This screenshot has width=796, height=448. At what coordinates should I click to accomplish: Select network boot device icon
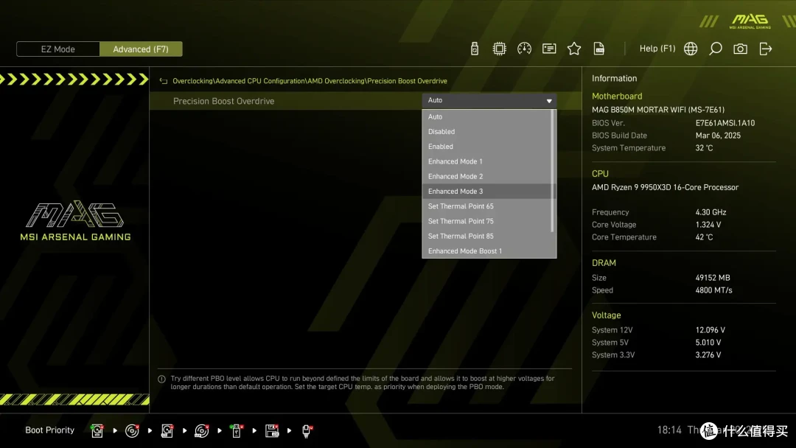pyautogui.click(x=307, y=431)
